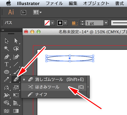This screenshot has height=115, width=127.
Task: Open Adobe Bridge via the Br icon
Action: click(x=24, y=13)
